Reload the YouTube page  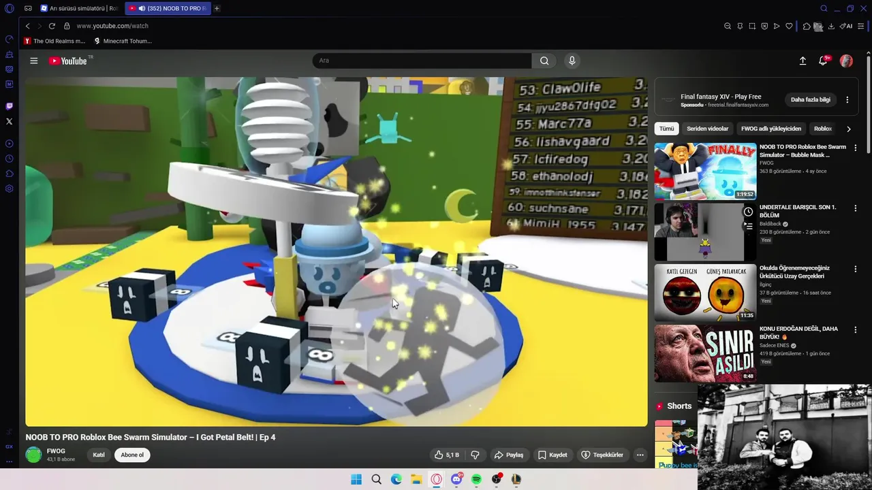pos(52,26)
